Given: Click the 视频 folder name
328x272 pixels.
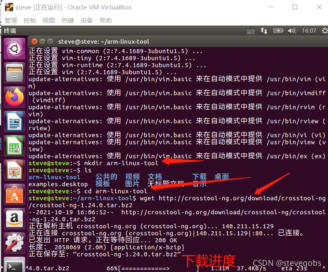Looking at the screenshot, I should tap(133, 177).
